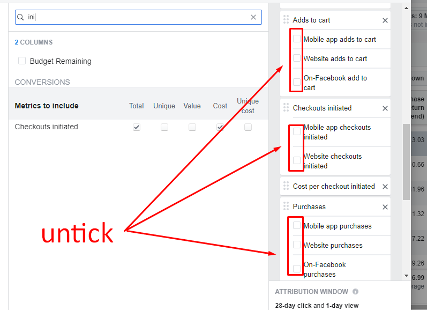This screenshot has width=427, height=310.
Task: Toggle Mobile app purchases checkbox
Action: pos(297,225)
